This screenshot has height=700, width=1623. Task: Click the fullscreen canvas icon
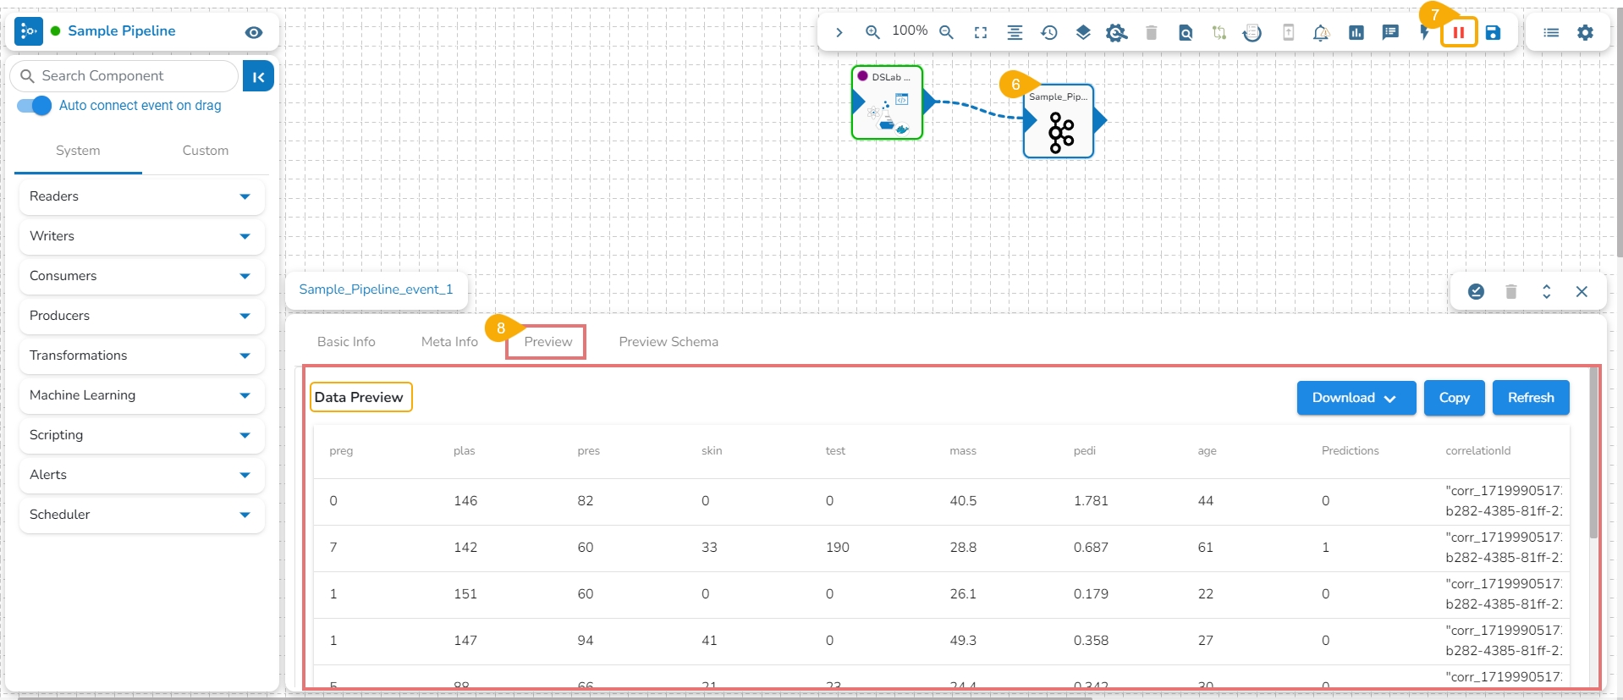[981, 32]
